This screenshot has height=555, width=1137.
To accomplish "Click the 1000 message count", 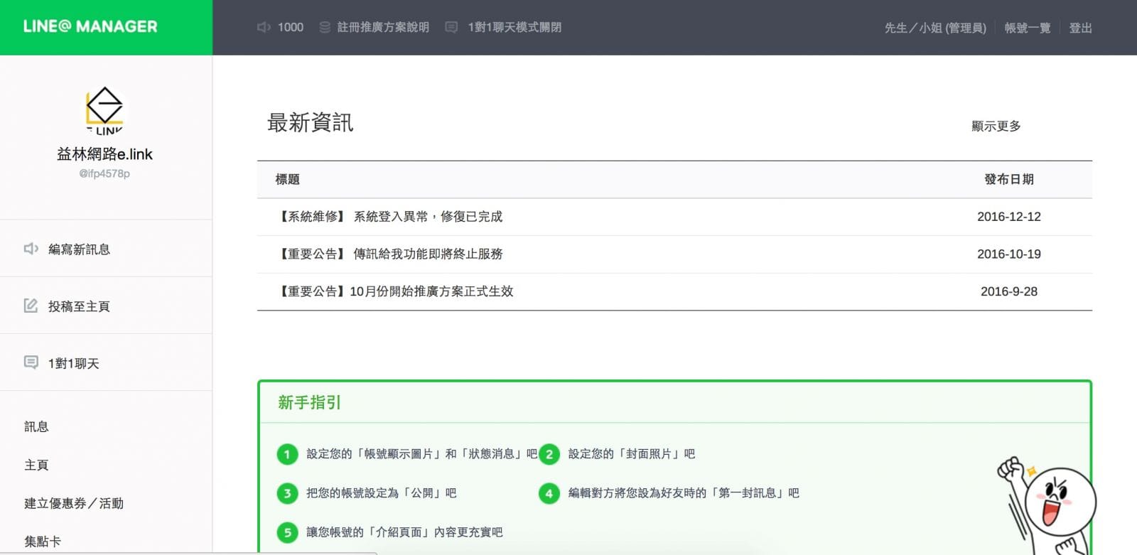I will 291,27.
